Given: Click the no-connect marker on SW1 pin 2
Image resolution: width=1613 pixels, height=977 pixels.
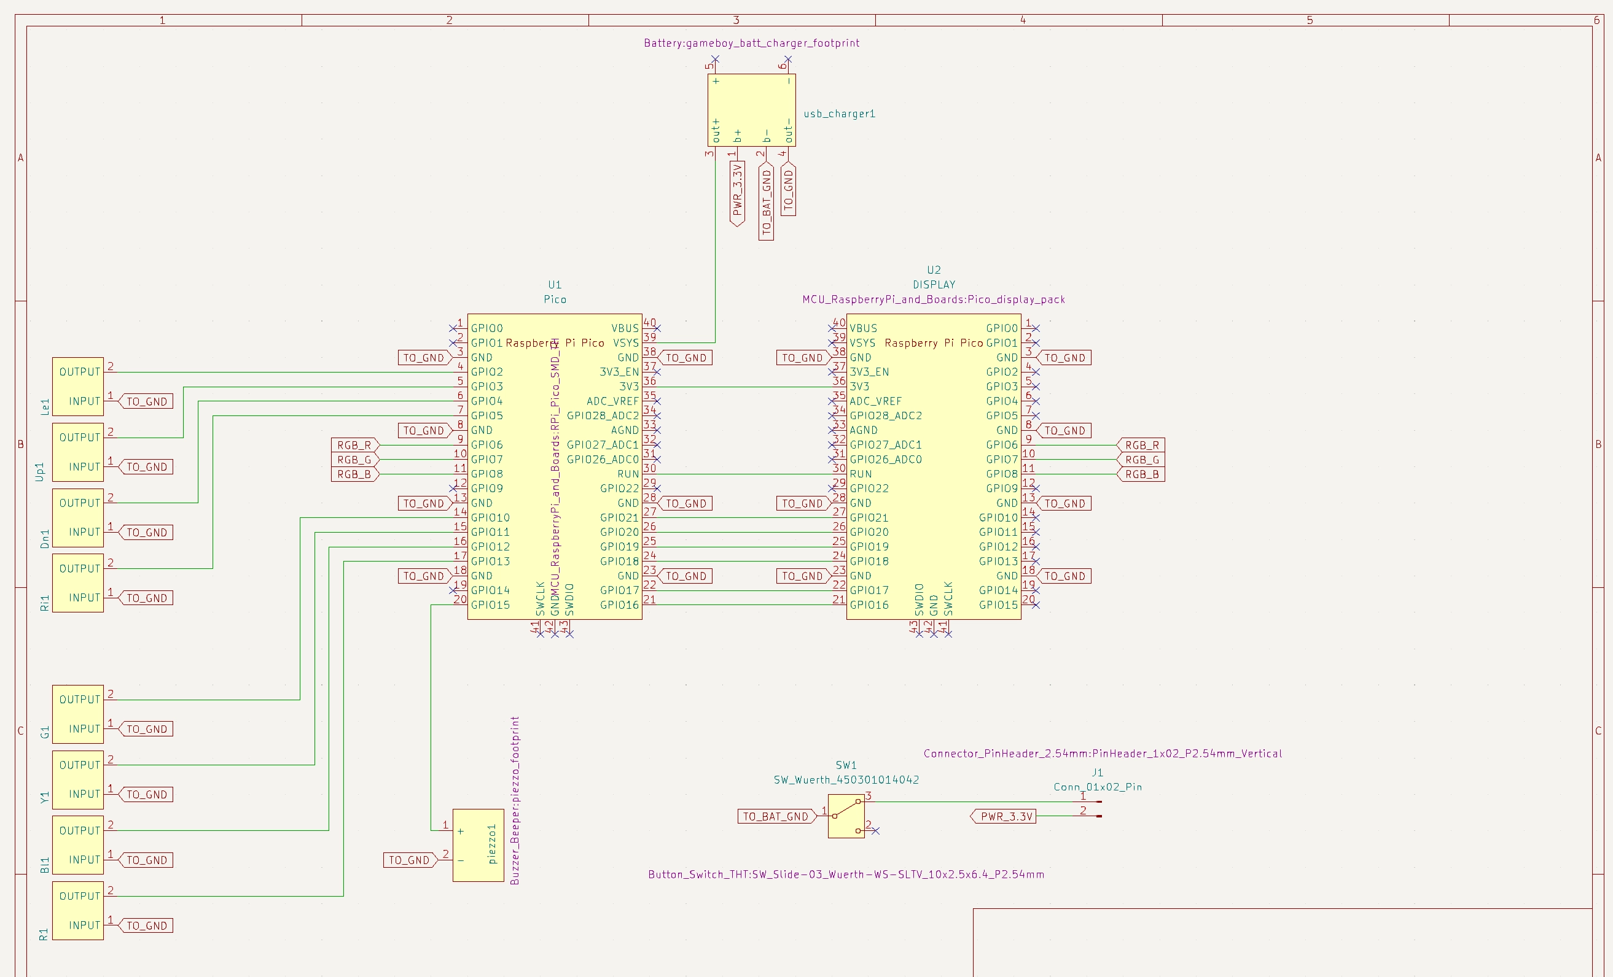Looking at the screenshot, I should point(875,830).
